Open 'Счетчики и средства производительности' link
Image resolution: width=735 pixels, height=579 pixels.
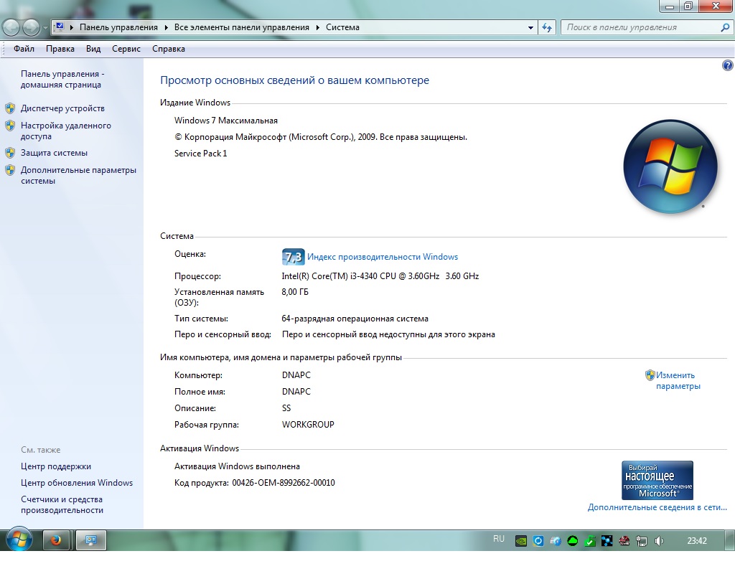pyautogui.click(x=62, y=504)
